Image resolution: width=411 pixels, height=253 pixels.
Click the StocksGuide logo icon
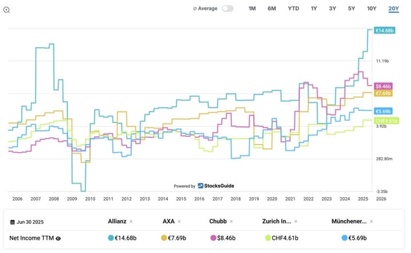point(200,186)
